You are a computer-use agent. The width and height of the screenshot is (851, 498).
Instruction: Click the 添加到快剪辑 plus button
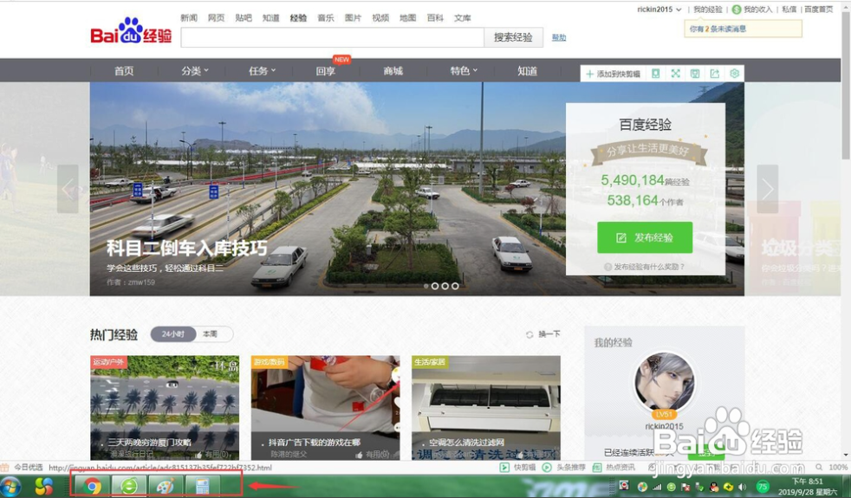(614, 74)
